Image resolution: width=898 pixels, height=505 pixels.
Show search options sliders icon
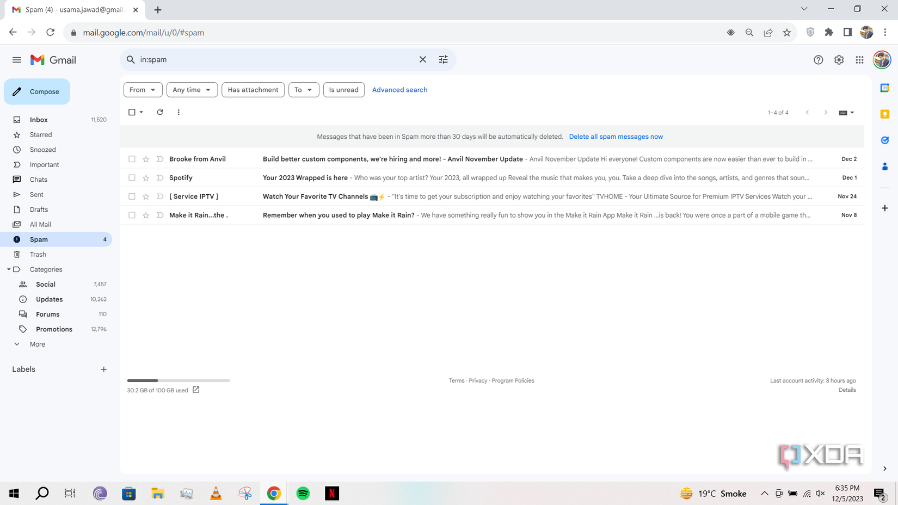point(444,60)
